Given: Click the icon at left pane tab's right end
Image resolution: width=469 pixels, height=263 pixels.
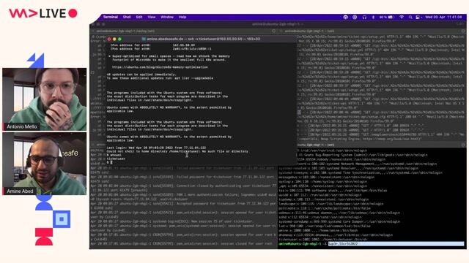Looking at the screenshot, I should [x=273, y=31].
